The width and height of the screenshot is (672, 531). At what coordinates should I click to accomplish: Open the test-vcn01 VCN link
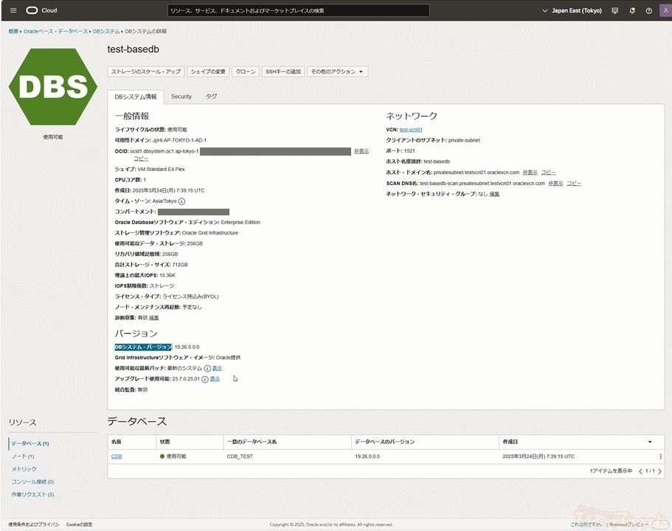(x=411, y=129)
